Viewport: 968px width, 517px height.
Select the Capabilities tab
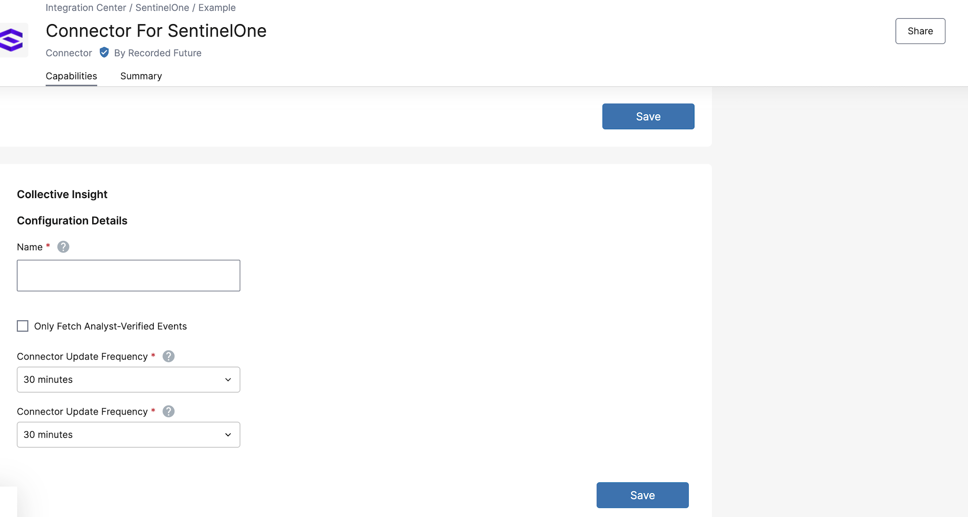[71, 76]
